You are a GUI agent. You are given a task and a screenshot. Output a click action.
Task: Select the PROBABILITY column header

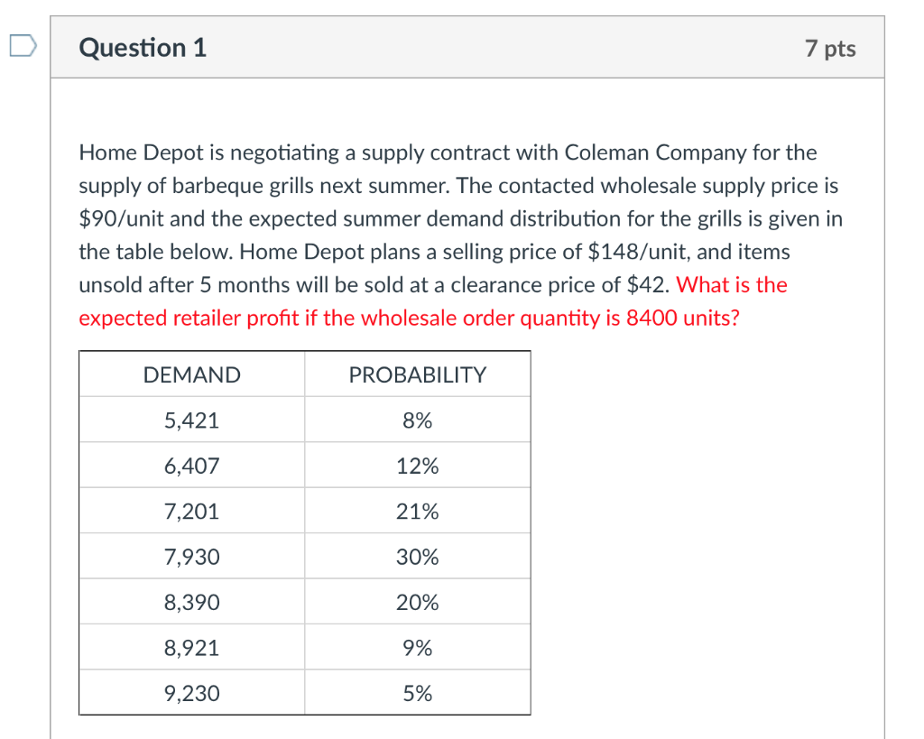pos(417,374)
